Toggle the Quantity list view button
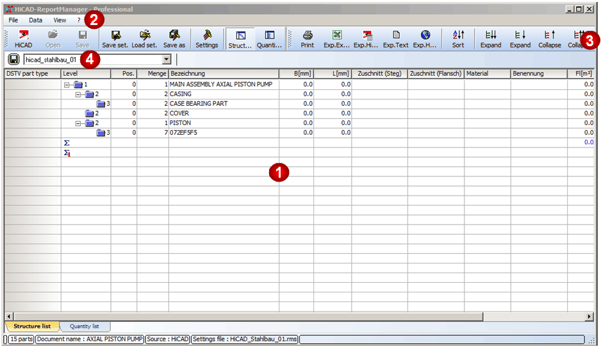The width and height of the screenshot is (601, 347). [x=269, y=38]
